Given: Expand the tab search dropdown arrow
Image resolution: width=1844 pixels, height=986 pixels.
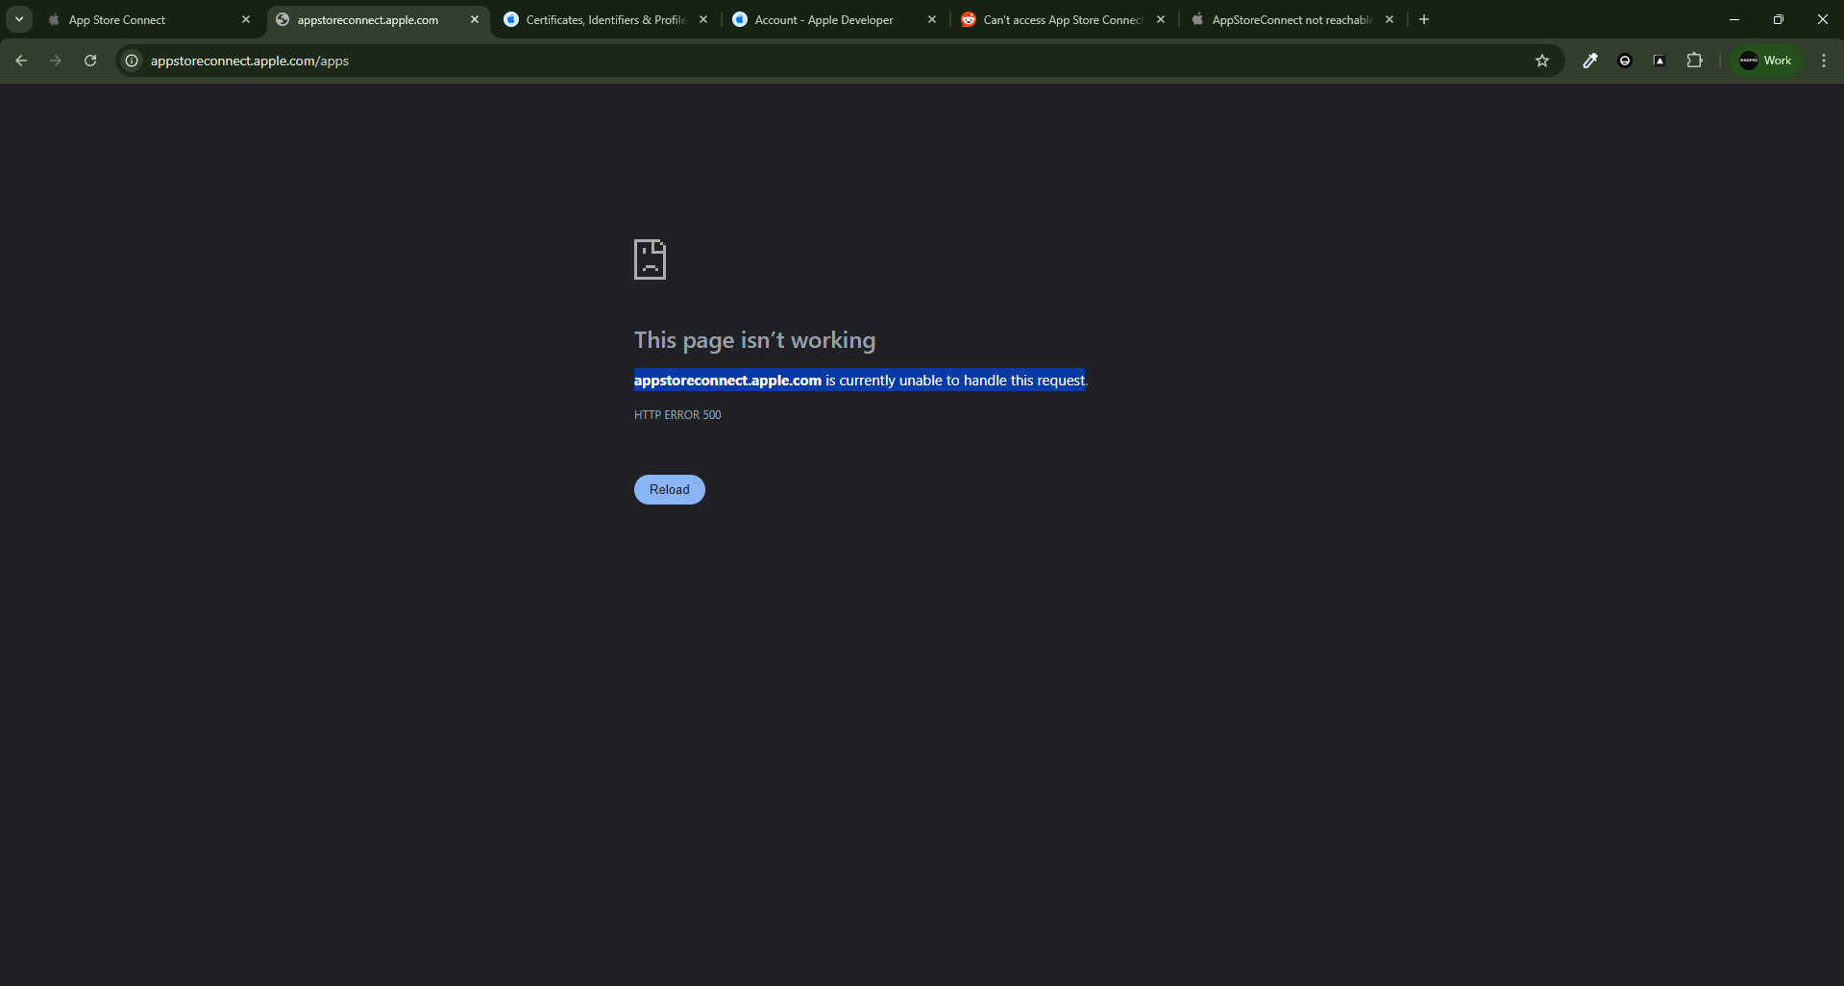Looking at the screenshot, I should 19,19.
